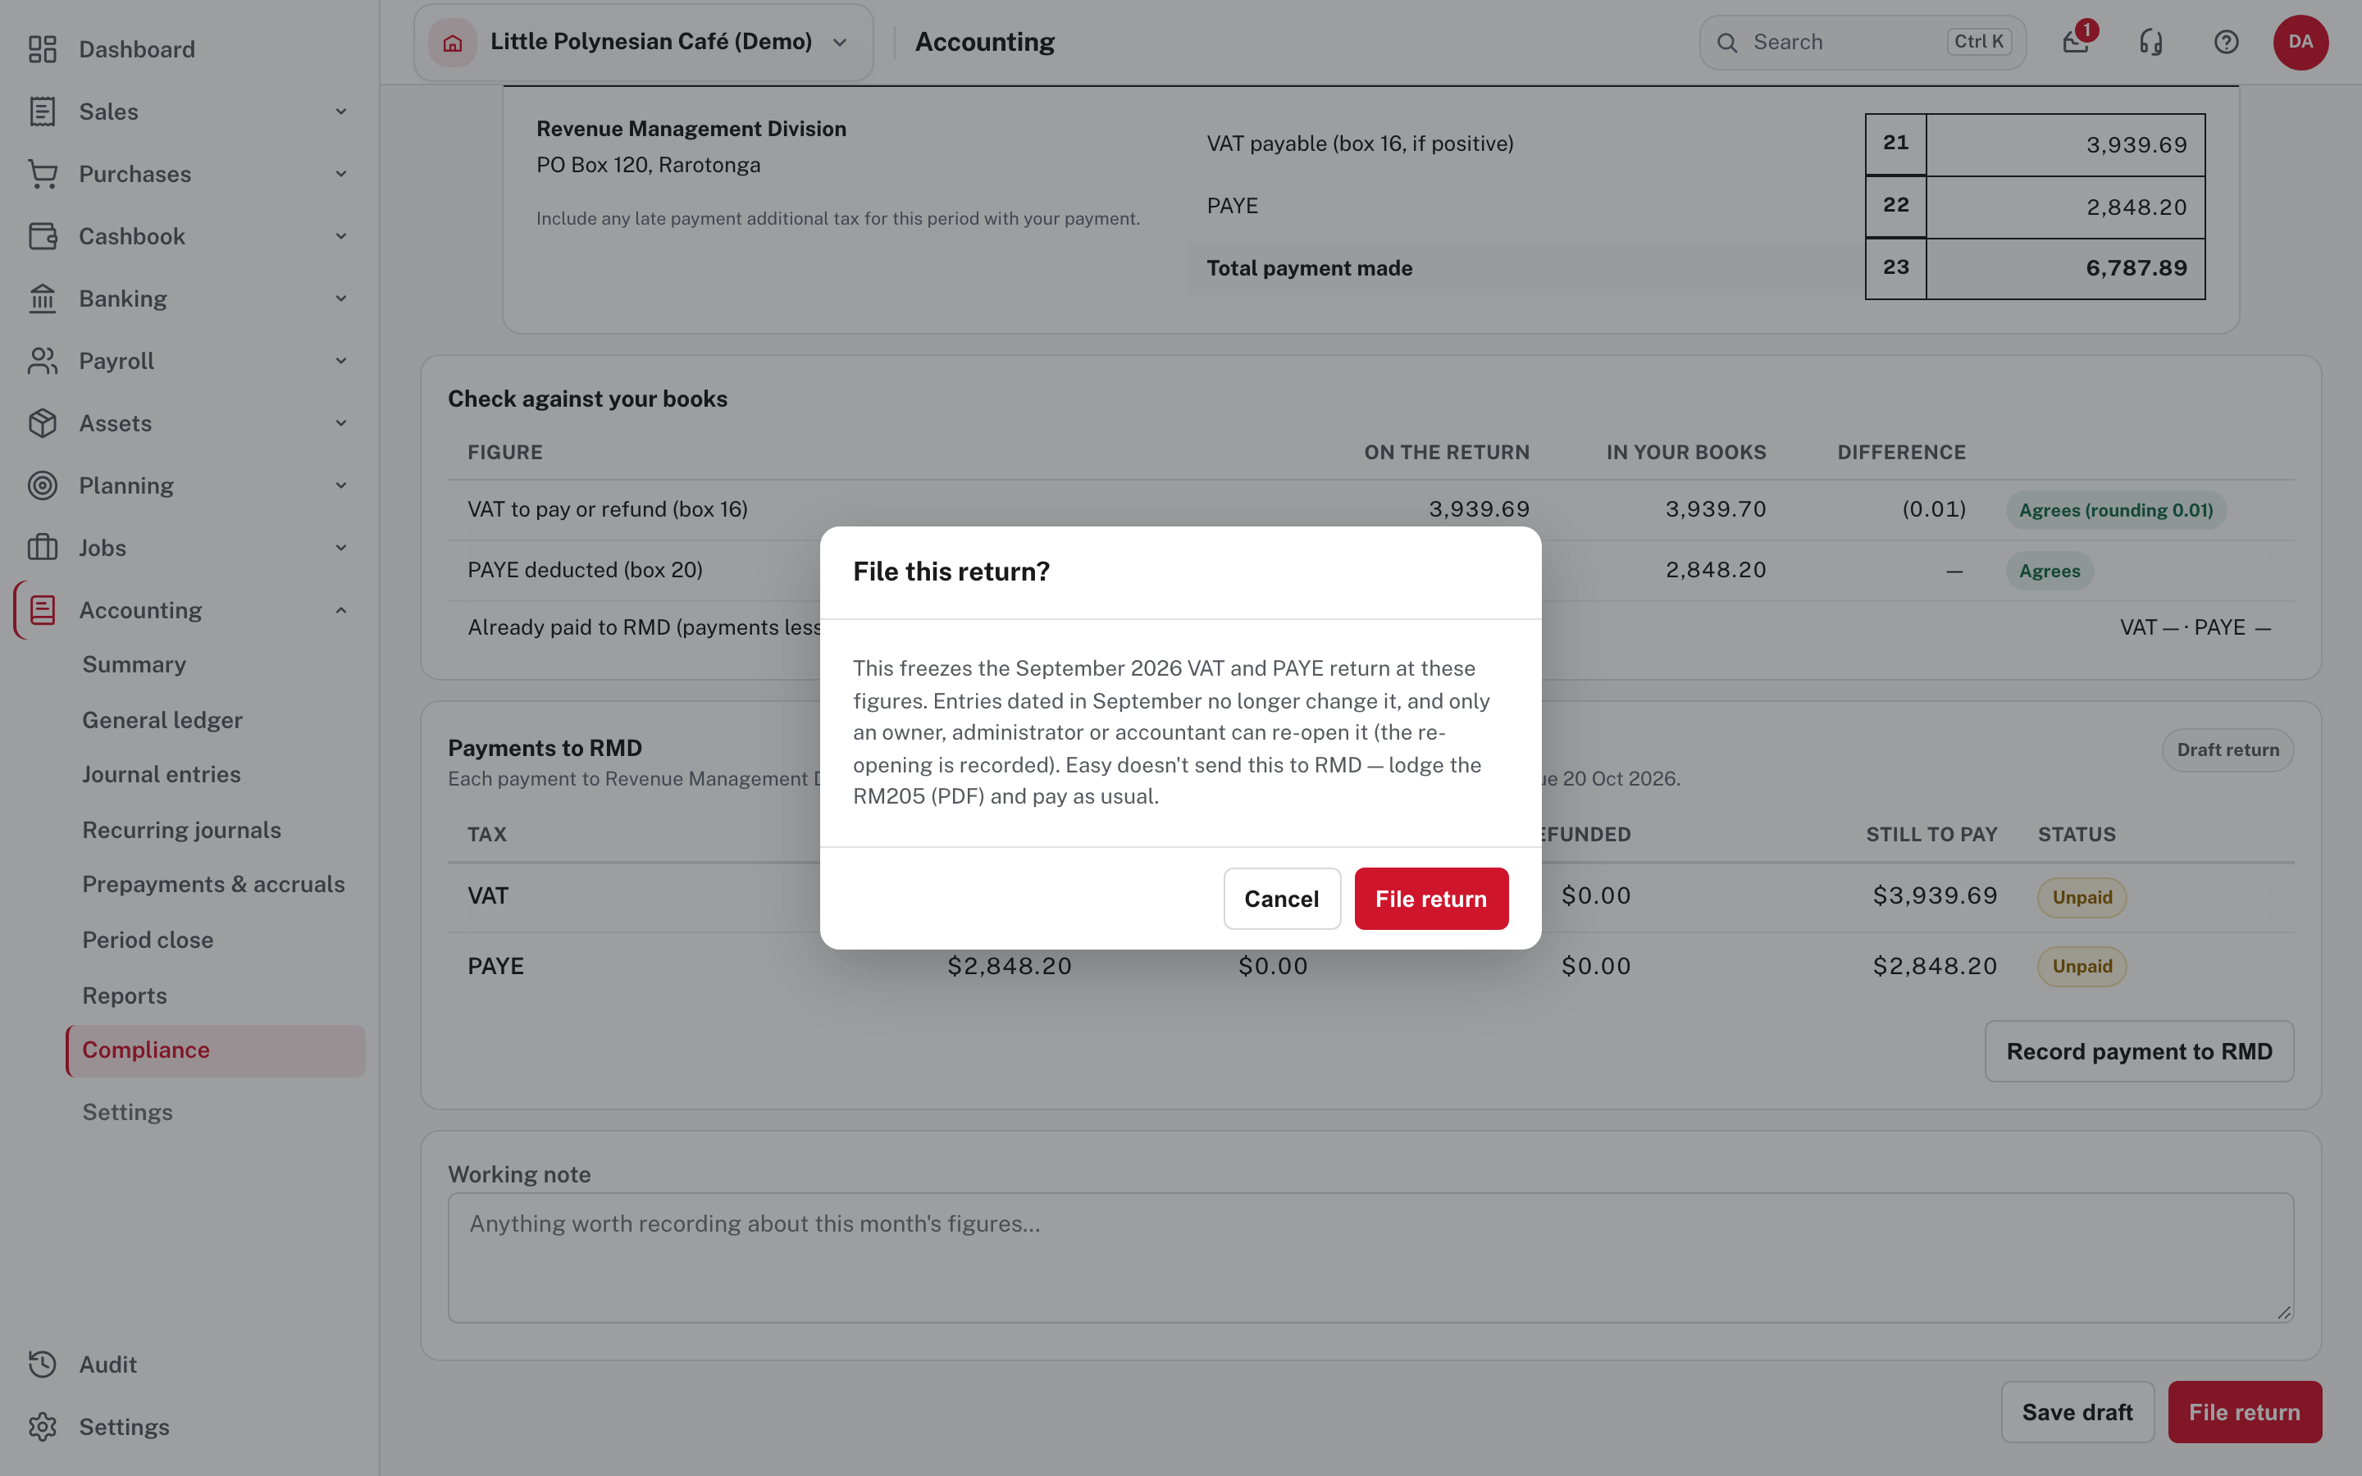Viewport: 2362px width, 1476px height.
Task: Expand the Purchases menu chevron
Action: tap(340, 174)
